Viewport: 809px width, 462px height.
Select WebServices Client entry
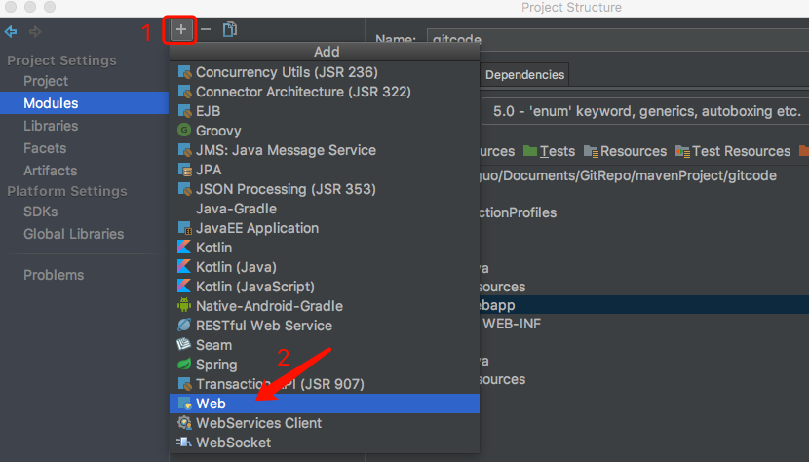click(325, 423)
